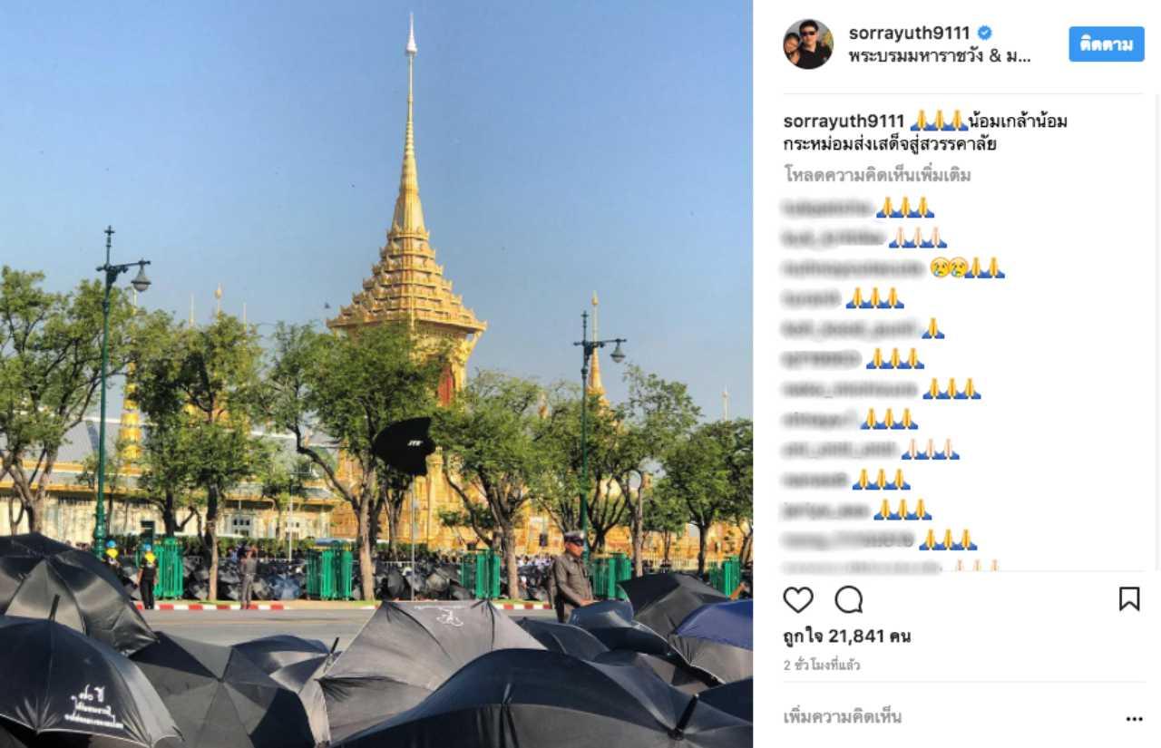Screen dimensions: 1161x748
Task: Click the blue verified badge
Action: pyautogui.click(x=984, y=34)
